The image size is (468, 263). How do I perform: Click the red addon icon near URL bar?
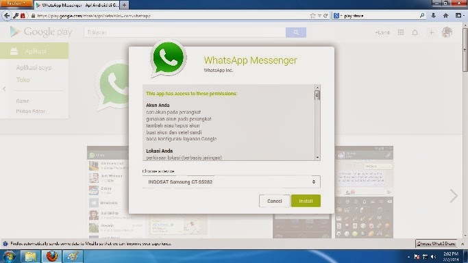tap(23, 16)
